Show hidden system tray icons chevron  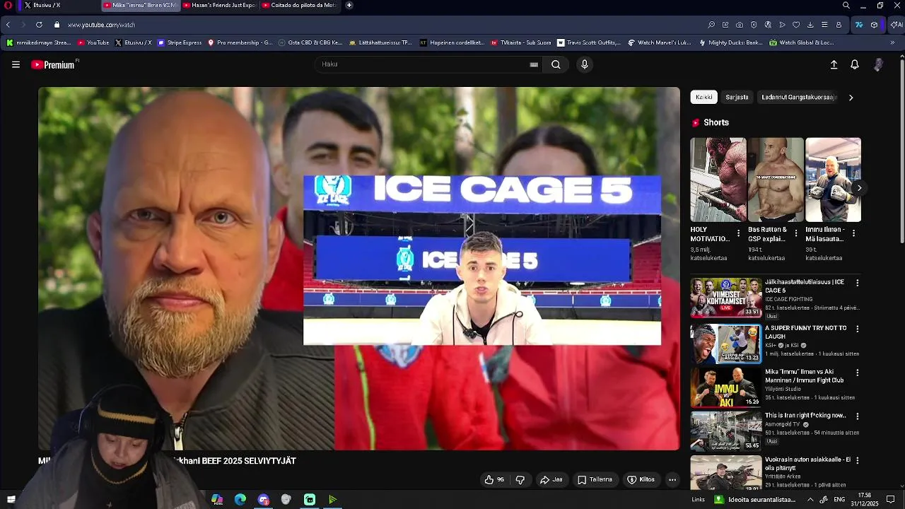(x=810, y=500)
